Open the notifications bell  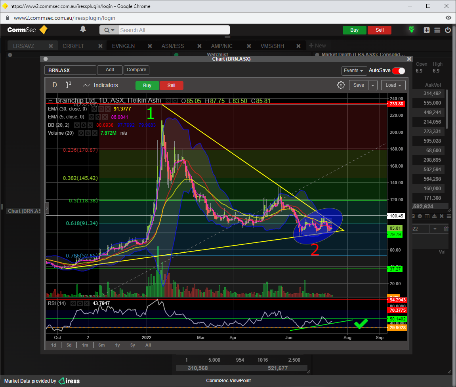83,30
